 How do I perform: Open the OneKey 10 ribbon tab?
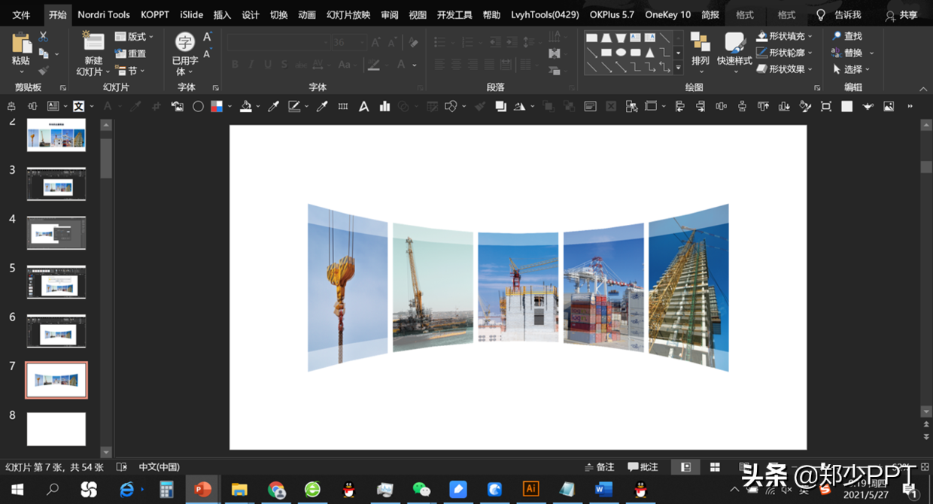[667, 14]
